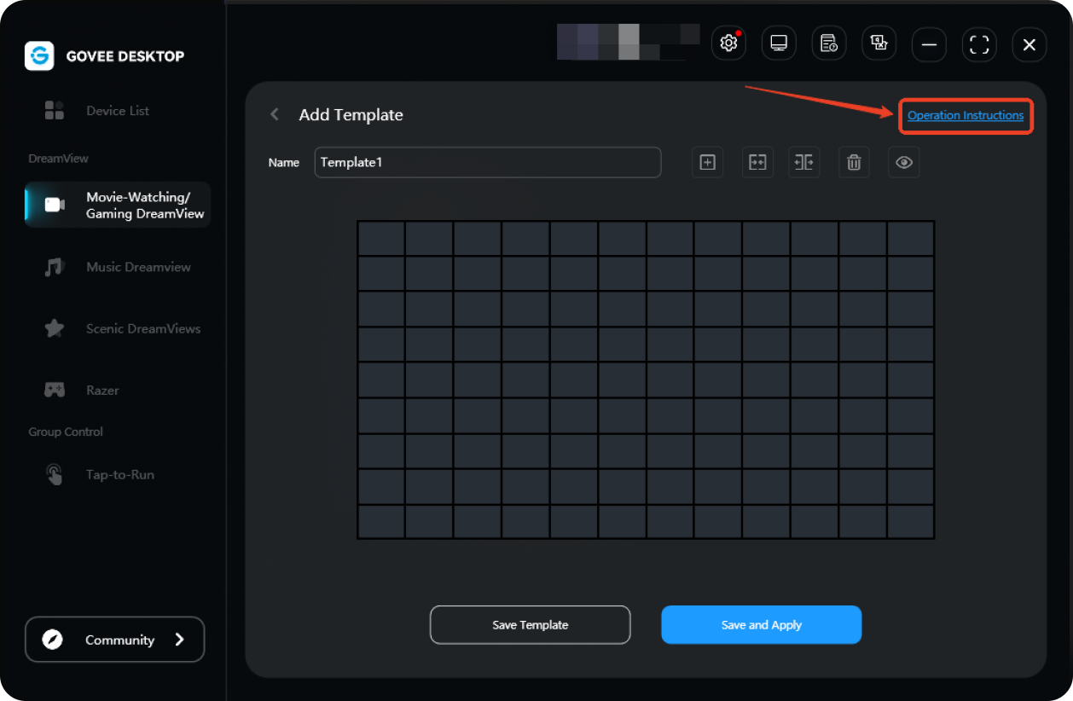The width and height of the screenshot is (1073, 701).
Task: Open Tap-to-Run under Group Control
Action: click(x=119, y=474)
